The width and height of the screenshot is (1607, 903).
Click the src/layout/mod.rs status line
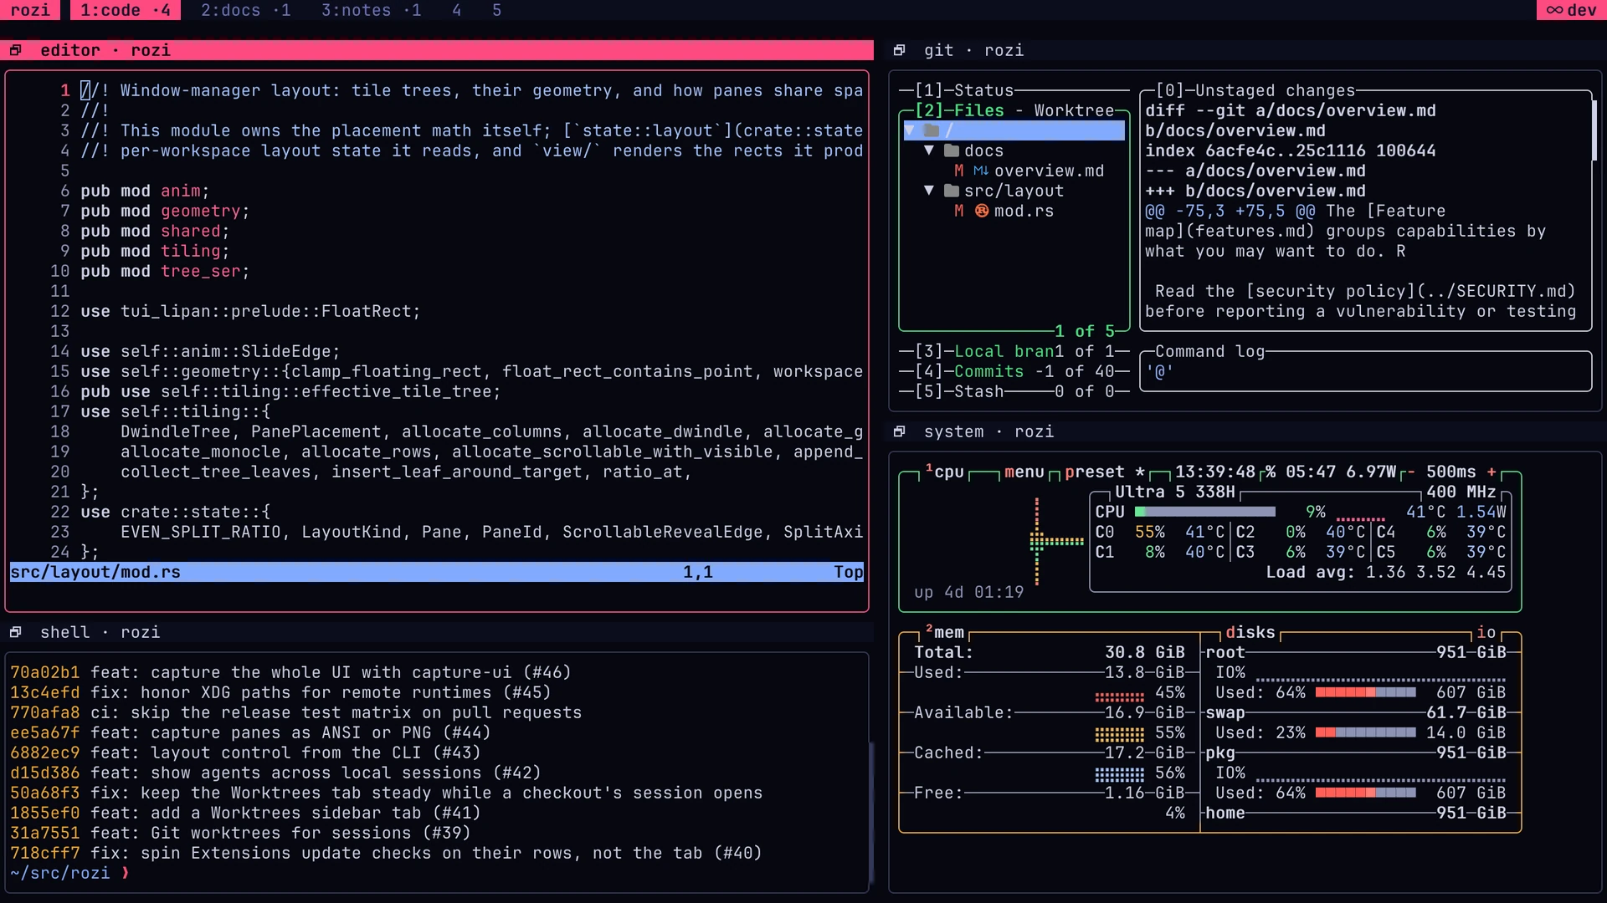(437, 572)
